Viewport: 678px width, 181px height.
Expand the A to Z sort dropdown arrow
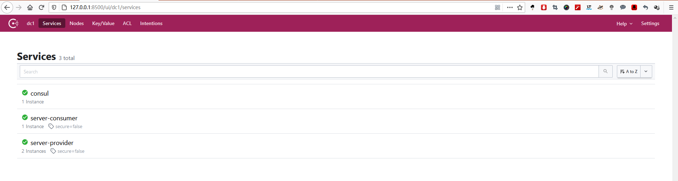tap(646, 71)
